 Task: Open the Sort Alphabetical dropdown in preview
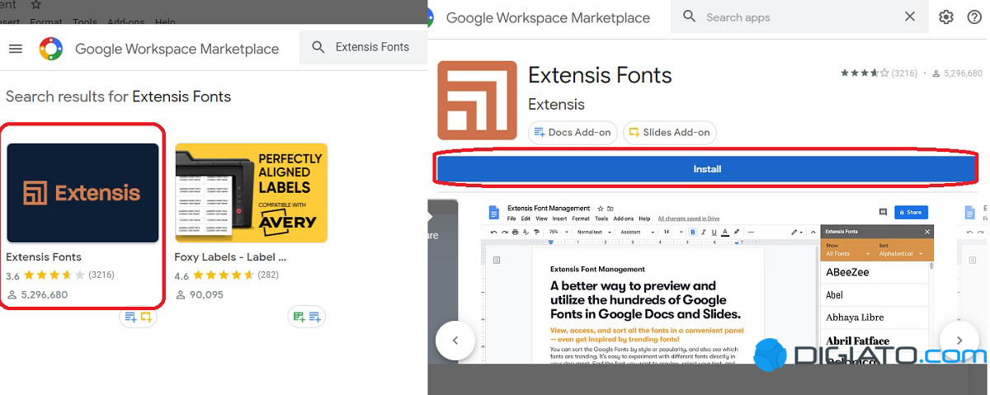[x=901, y=254]
